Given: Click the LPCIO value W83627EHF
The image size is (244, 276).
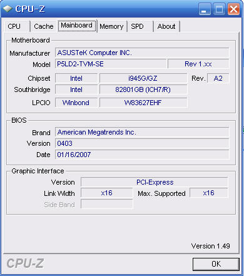Looking at the screenshot, I should (143, 103).
